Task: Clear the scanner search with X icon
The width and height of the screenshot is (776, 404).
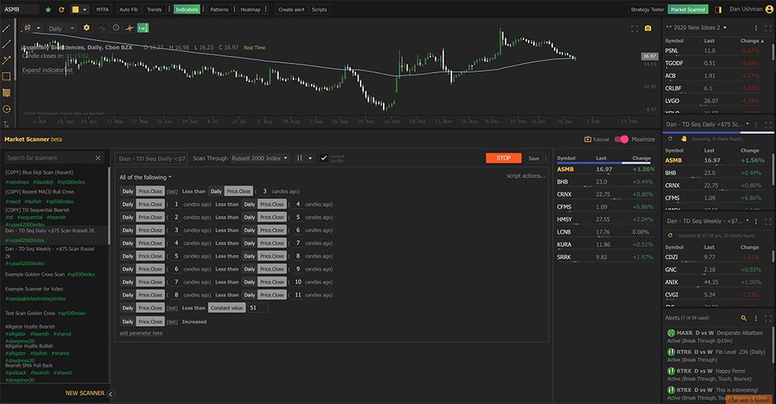Action: click(98, 158)
